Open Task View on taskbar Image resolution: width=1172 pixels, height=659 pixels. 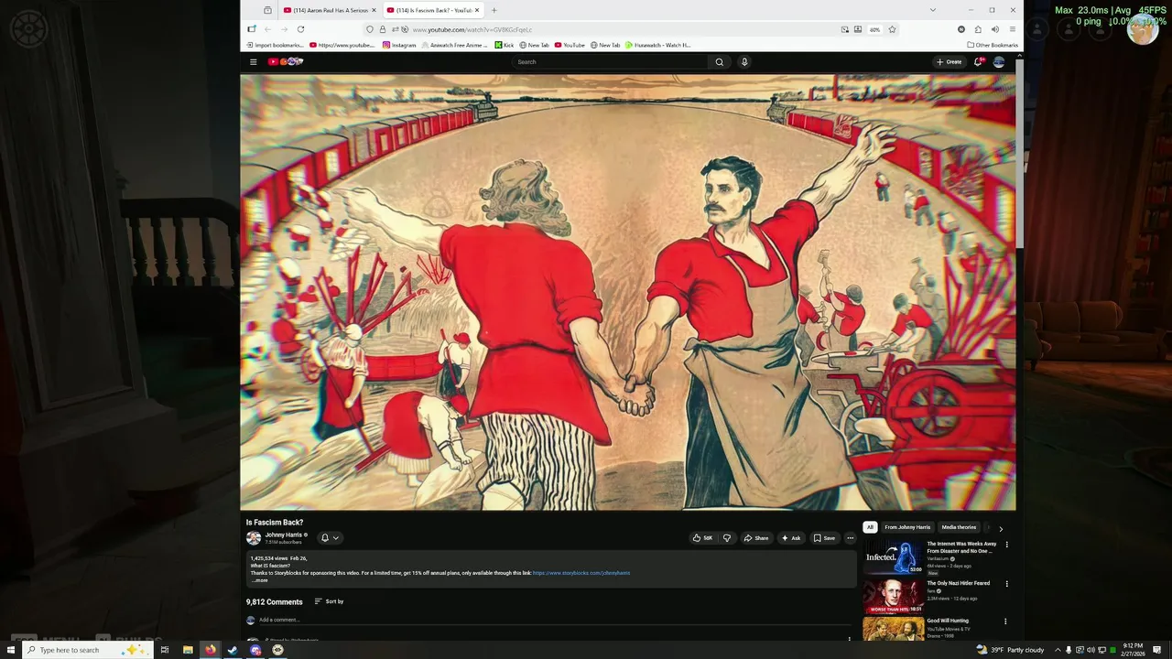point(165,650)
